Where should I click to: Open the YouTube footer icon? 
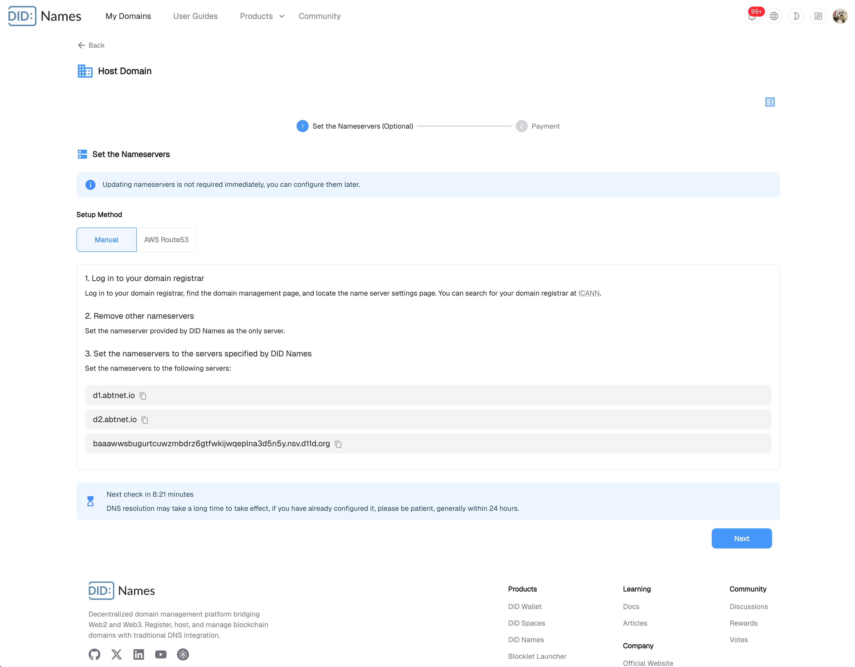pyautogui.click(x=161, y=654)
